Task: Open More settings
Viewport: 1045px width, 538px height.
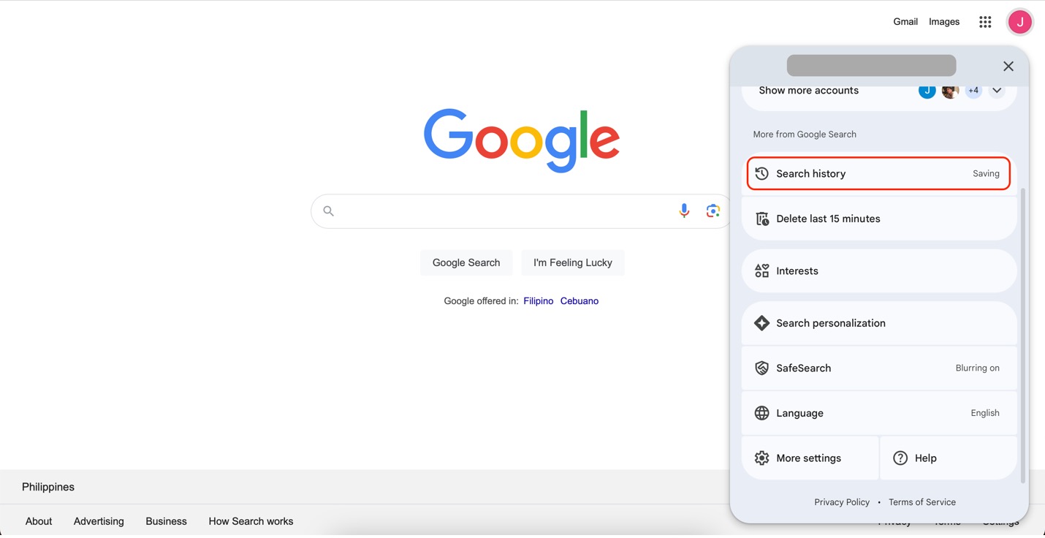Action: (x=810, y=458)
